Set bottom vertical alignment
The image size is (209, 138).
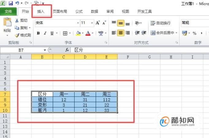click(x=127, y=24)
